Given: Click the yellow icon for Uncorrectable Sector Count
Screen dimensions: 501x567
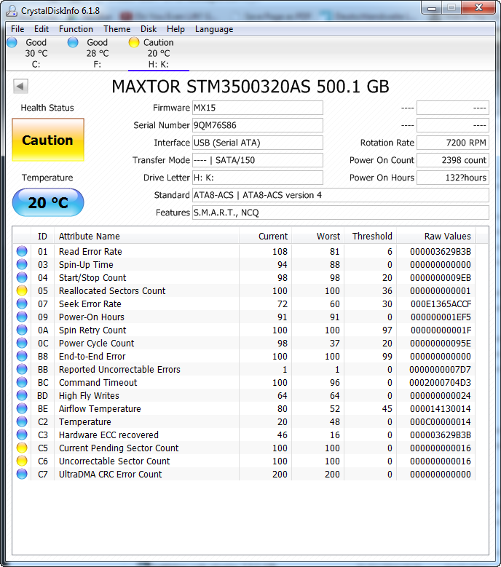Looking at the screenshot, I should point(22,461).
